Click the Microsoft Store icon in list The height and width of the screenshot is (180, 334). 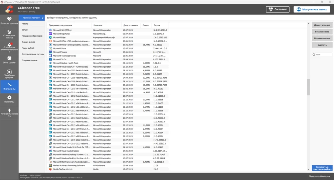pyautogui.click(x=50, y=49)
